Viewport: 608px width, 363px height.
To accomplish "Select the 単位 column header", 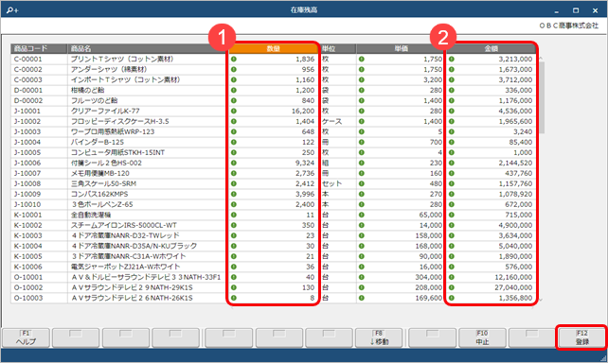I will pos(337,49).
